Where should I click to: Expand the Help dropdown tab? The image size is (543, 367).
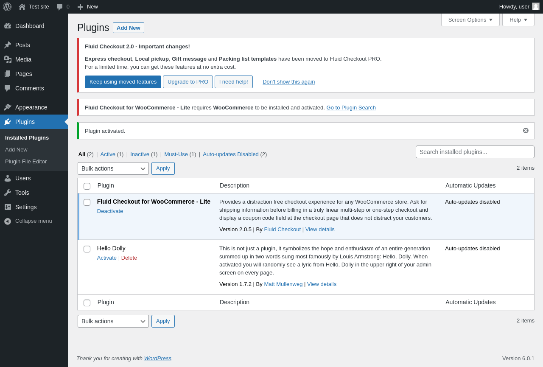(518, 20)
